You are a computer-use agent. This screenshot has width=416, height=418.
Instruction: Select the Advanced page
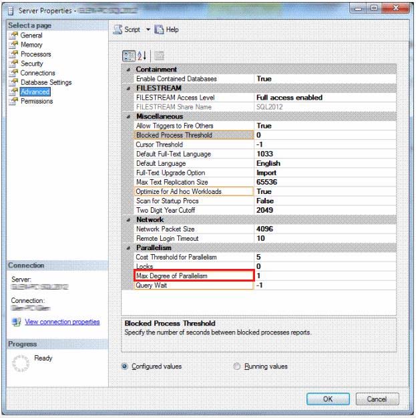(35, 92)
